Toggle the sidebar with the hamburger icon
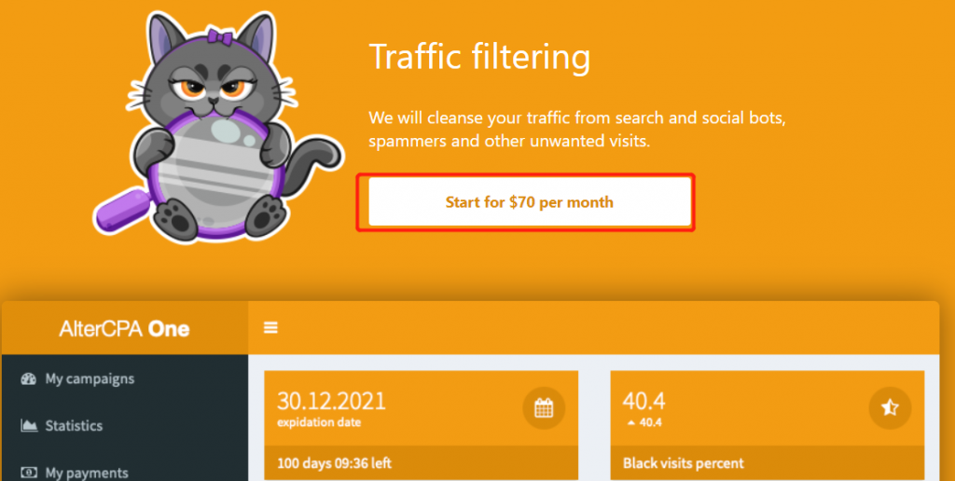 coord(270,328)
